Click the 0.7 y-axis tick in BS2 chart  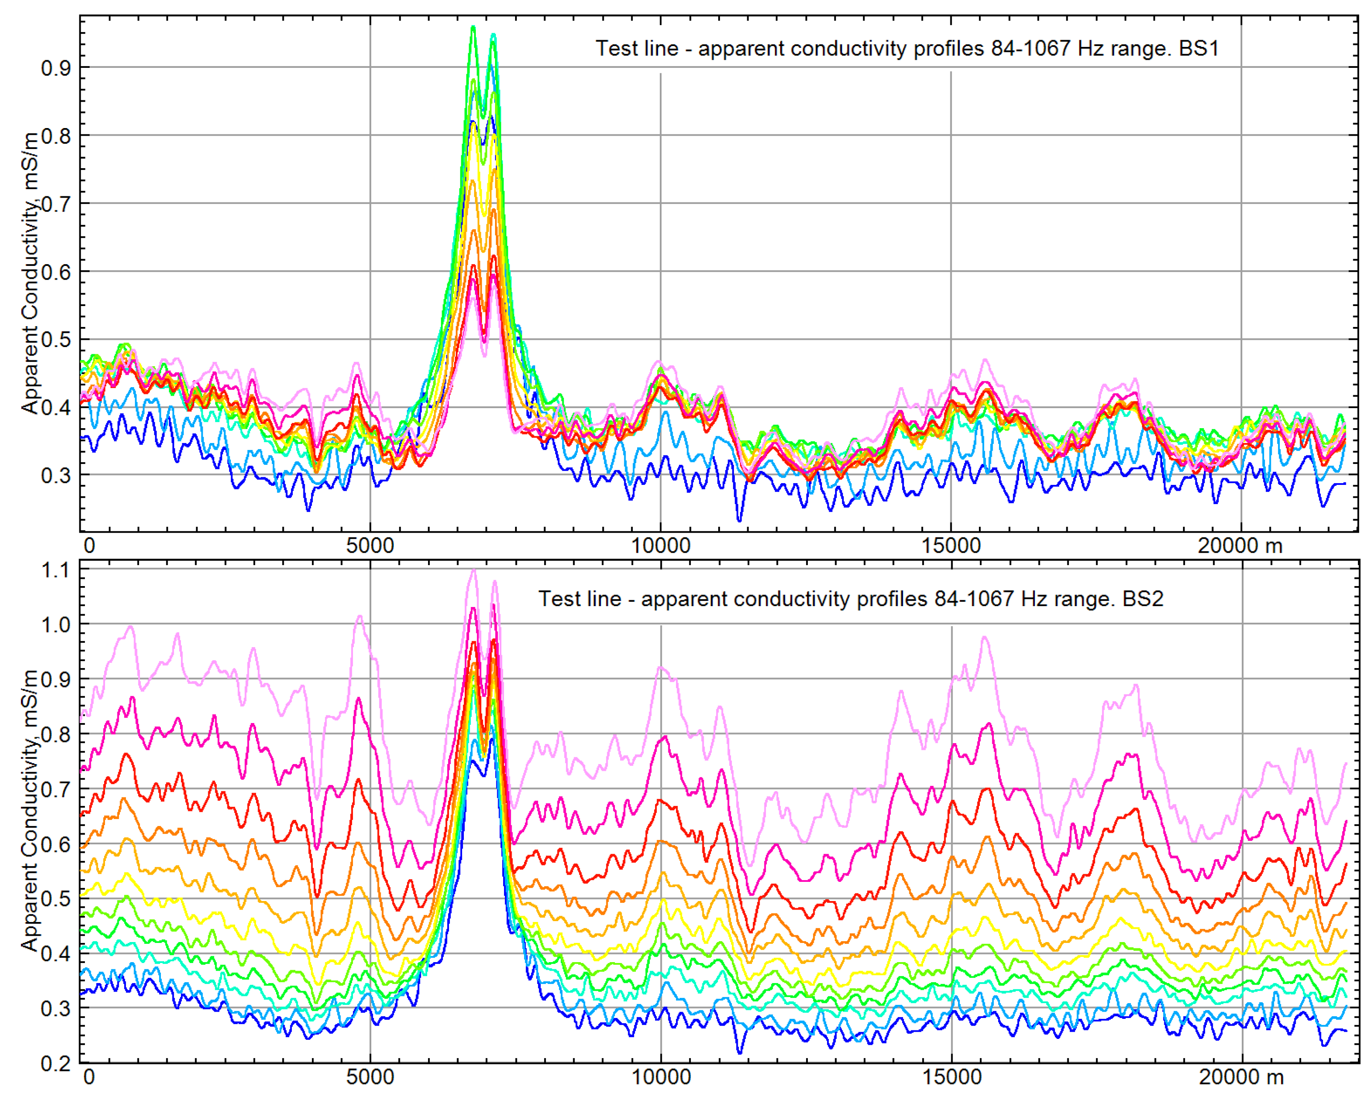[56, 790]
